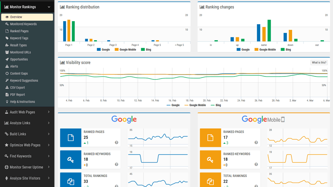This screenshot has height=187, width=333.
Task: Click help icon for Google Mobile Ranked Pages
Action: click(x=256, y=143)
